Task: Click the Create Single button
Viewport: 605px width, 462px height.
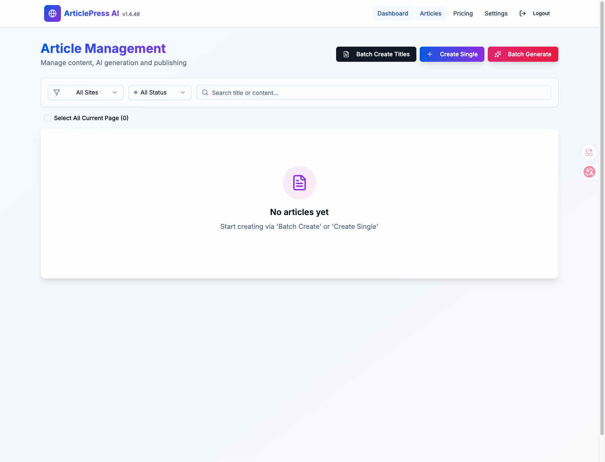Action: [452, 54]
